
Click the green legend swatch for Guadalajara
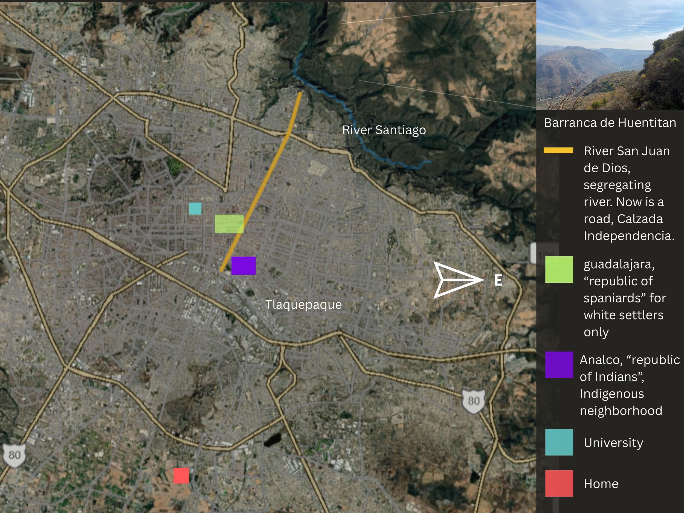[559, 269]
